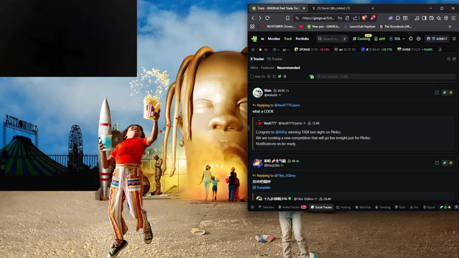The width and height of the screenshot is (459, 258).
Task: Open the msq22ka post externally
Action: click(x=437, y=163)
